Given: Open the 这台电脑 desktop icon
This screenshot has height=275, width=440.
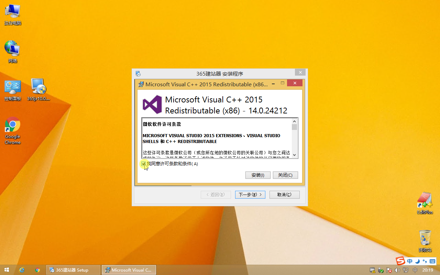Looking at the screenshot, I should [13, 15].
